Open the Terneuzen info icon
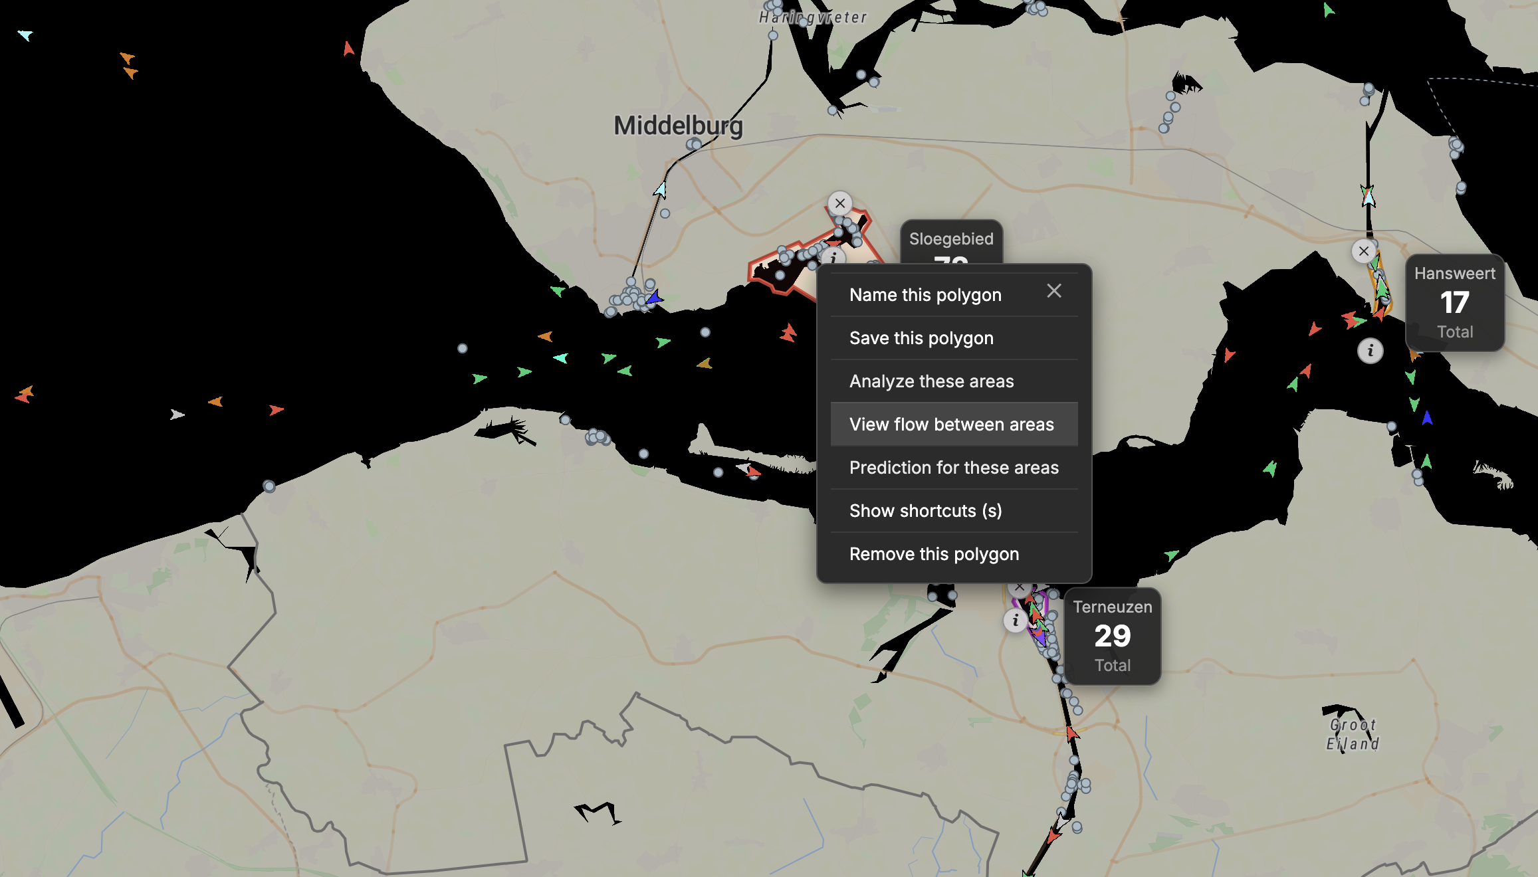The width and height of the screenshot is (1538, 877). [1015, 621]
